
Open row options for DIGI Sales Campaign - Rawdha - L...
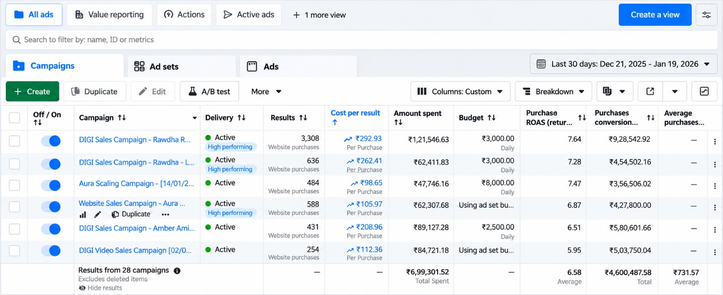point(715,165)
